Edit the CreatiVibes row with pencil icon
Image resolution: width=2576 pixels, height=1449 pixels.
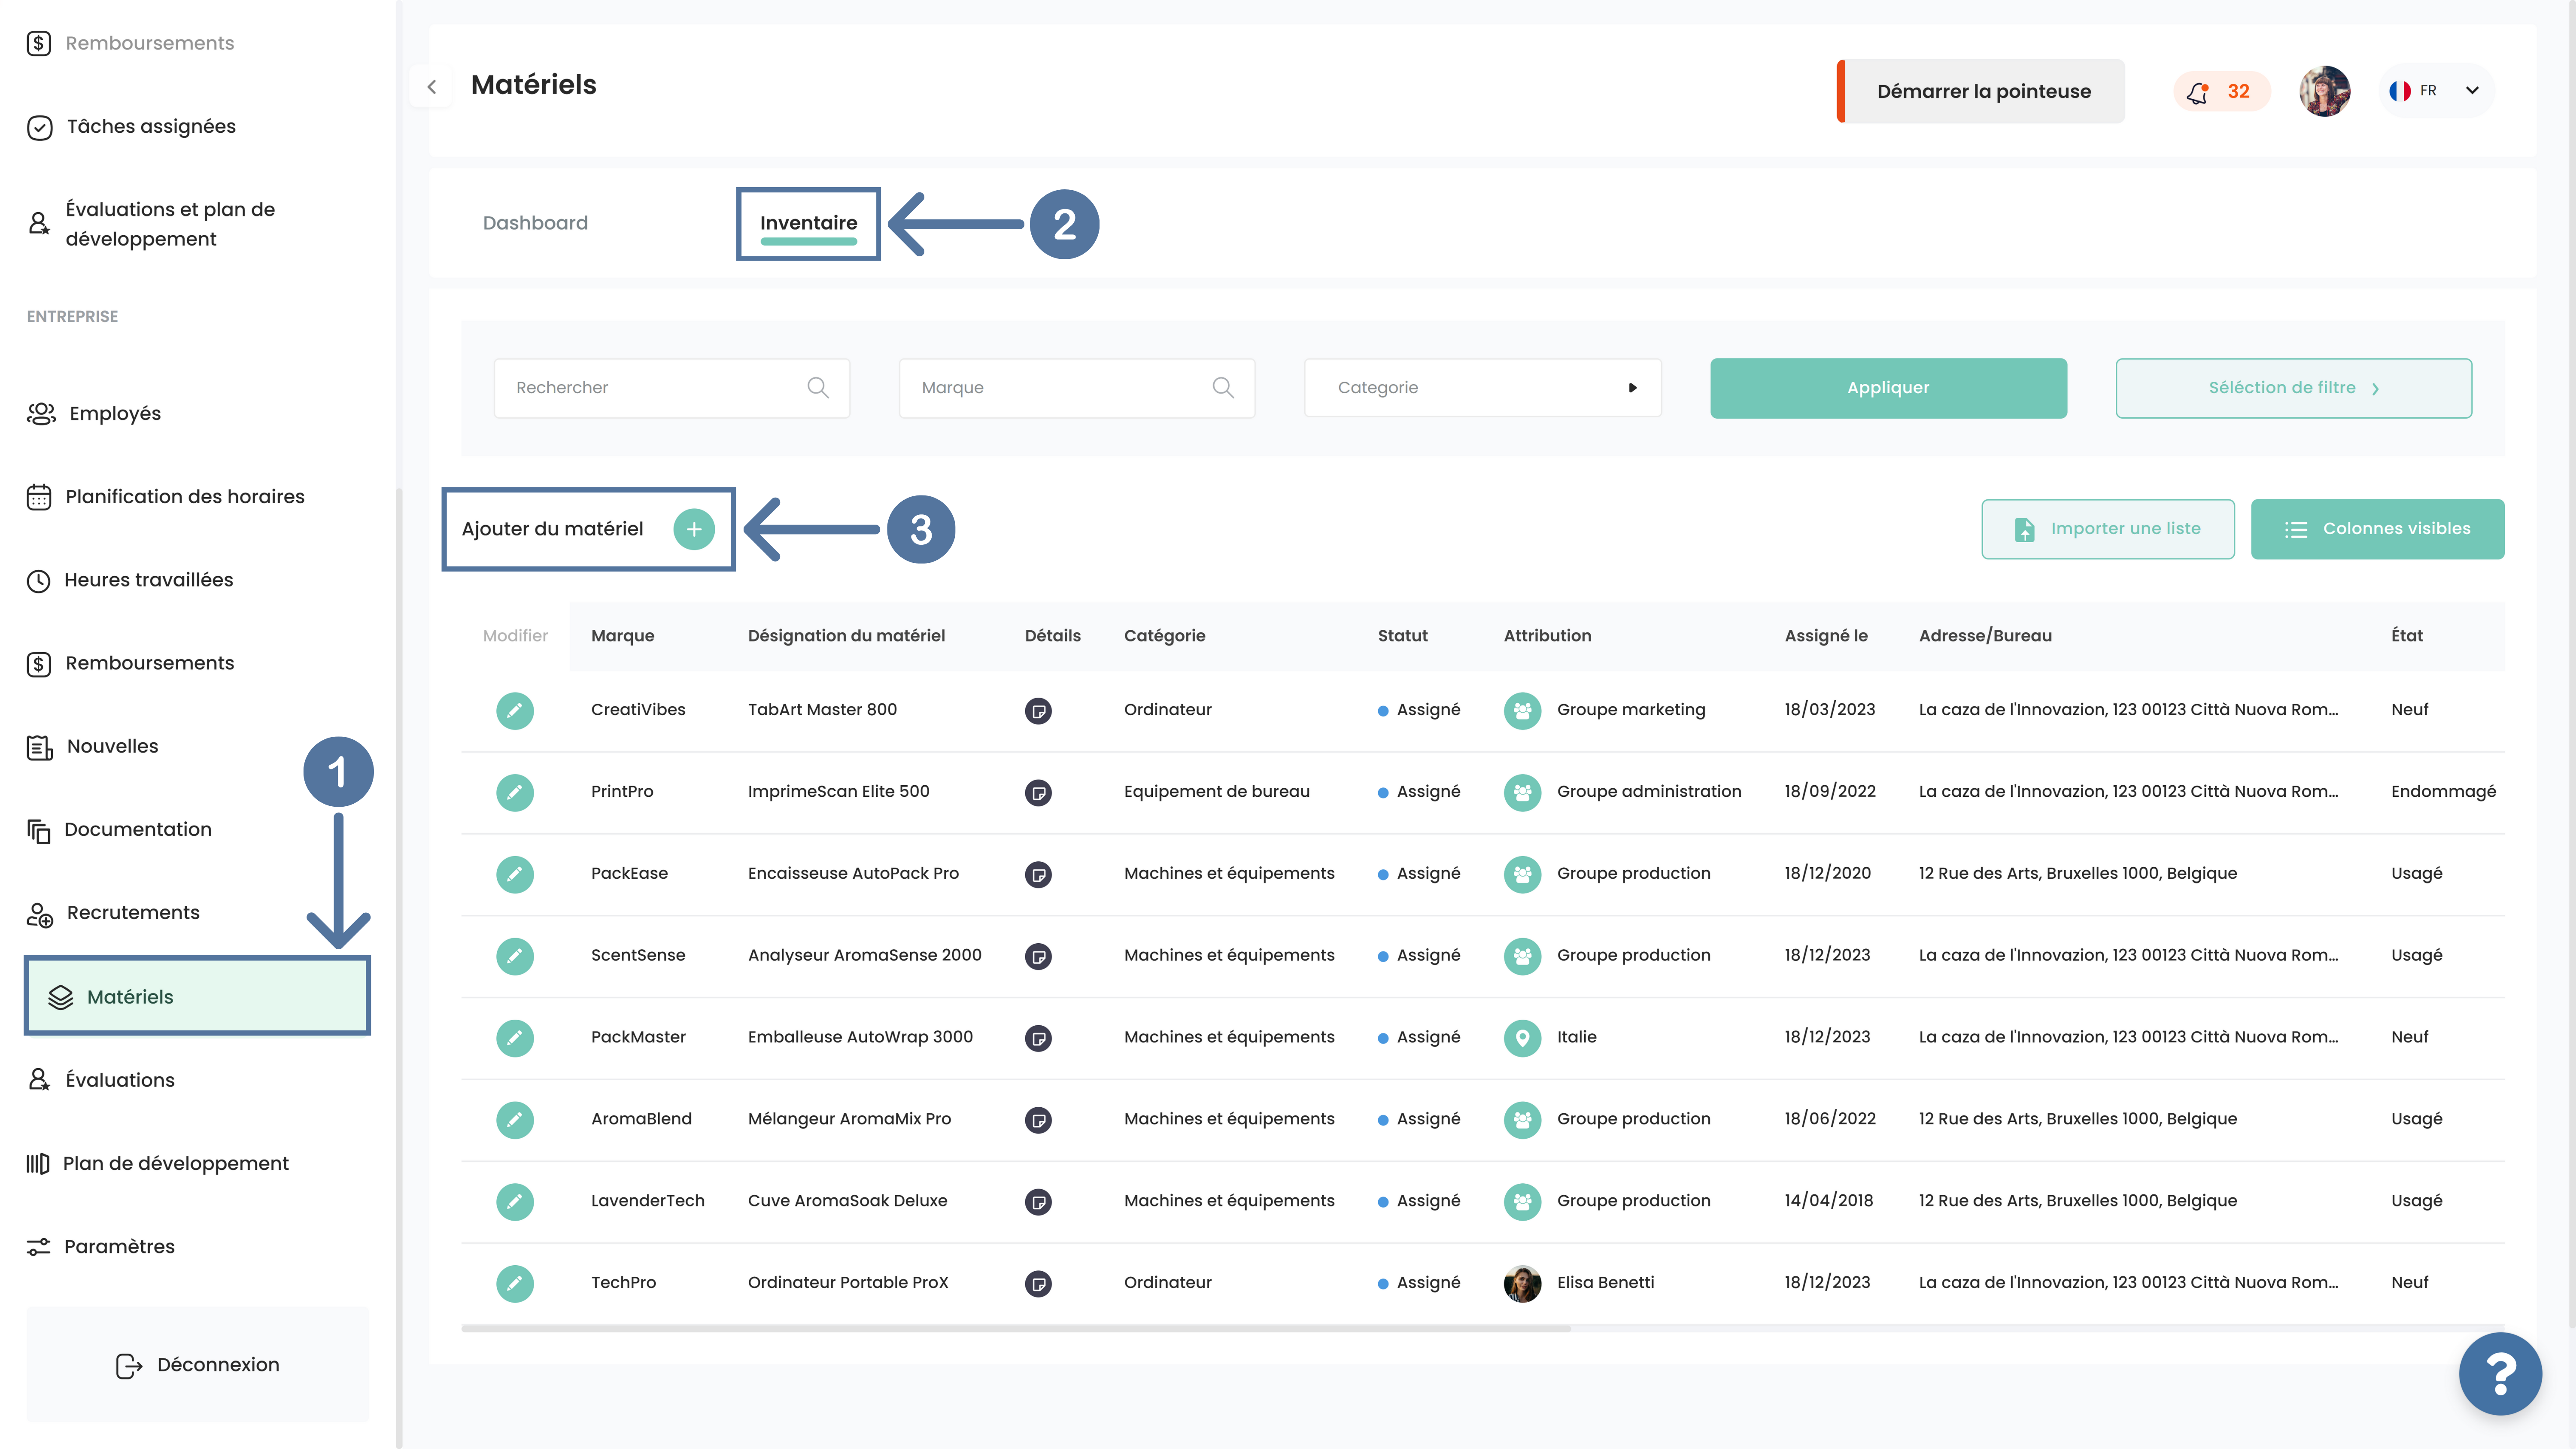tap(515, 710)
